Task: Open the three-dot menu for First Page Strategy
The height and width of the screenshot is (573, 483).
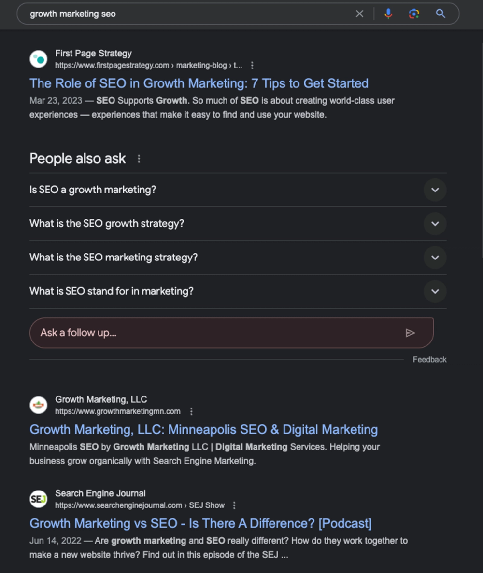Action: click(x=252, y=65)
